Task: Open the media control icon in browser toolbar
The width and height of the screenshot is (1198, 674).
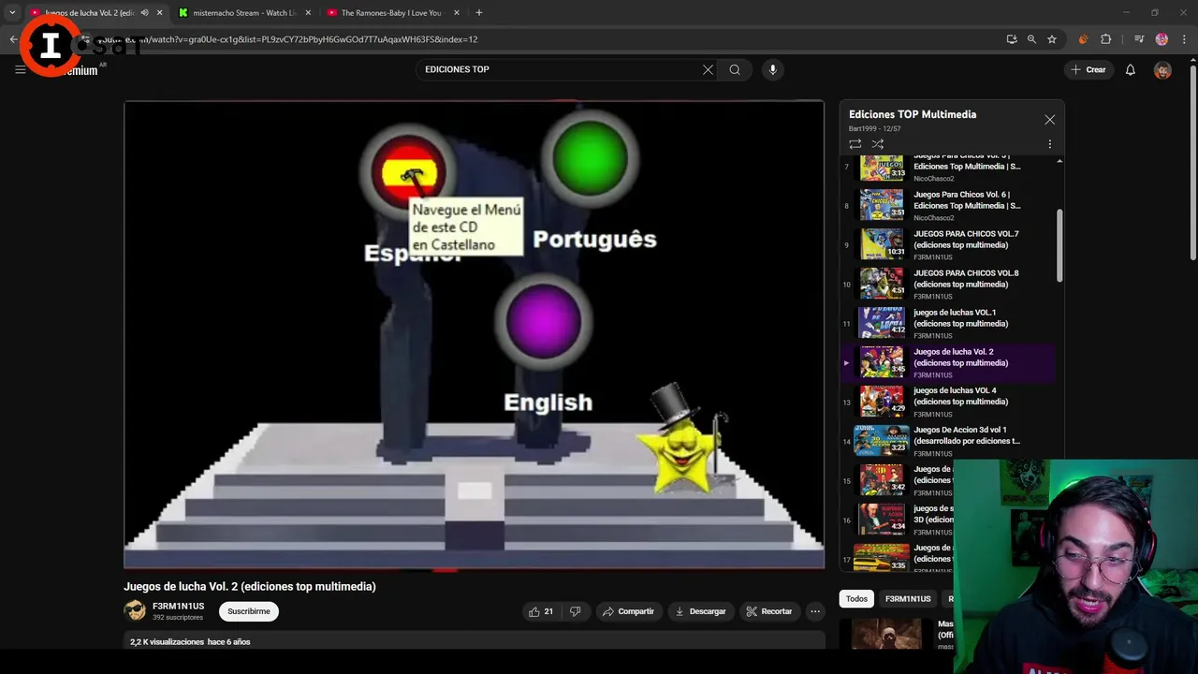Action: (x=1138, y=39)
